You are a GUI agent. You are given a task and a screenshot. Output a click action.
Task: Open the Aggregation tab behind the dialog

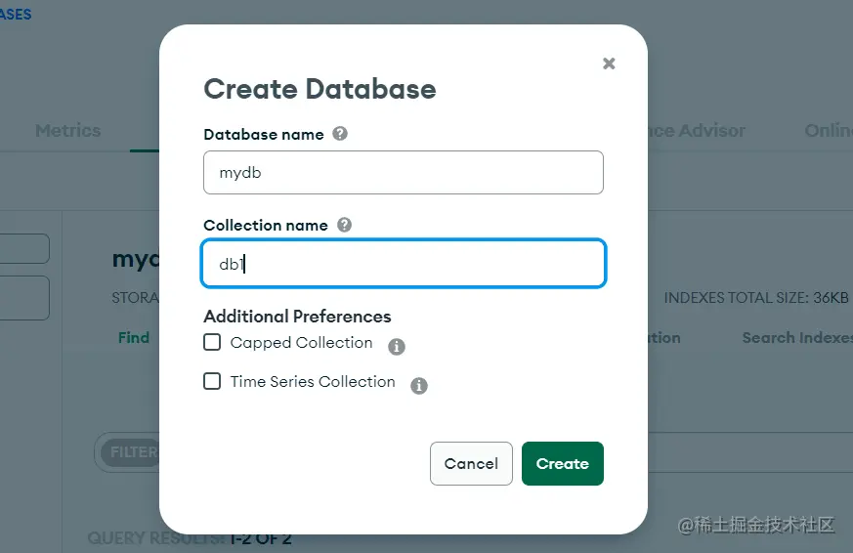(x=664, y=338)
